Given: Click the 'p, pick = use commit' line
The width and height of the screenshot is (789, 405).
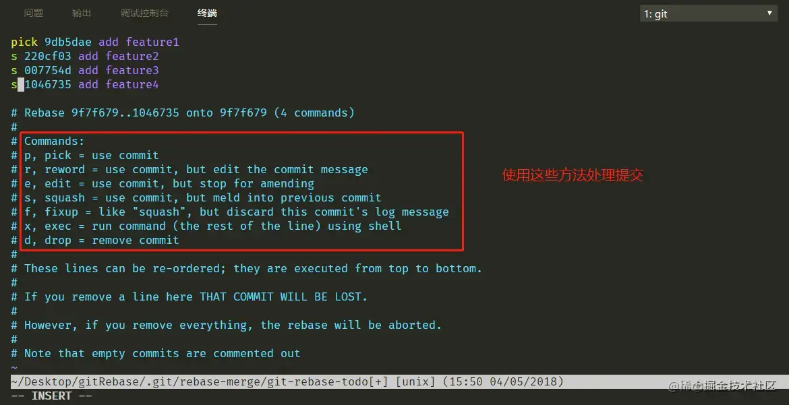Looking at the screenshot, I should pyautogui.click(x=92, y=155).
